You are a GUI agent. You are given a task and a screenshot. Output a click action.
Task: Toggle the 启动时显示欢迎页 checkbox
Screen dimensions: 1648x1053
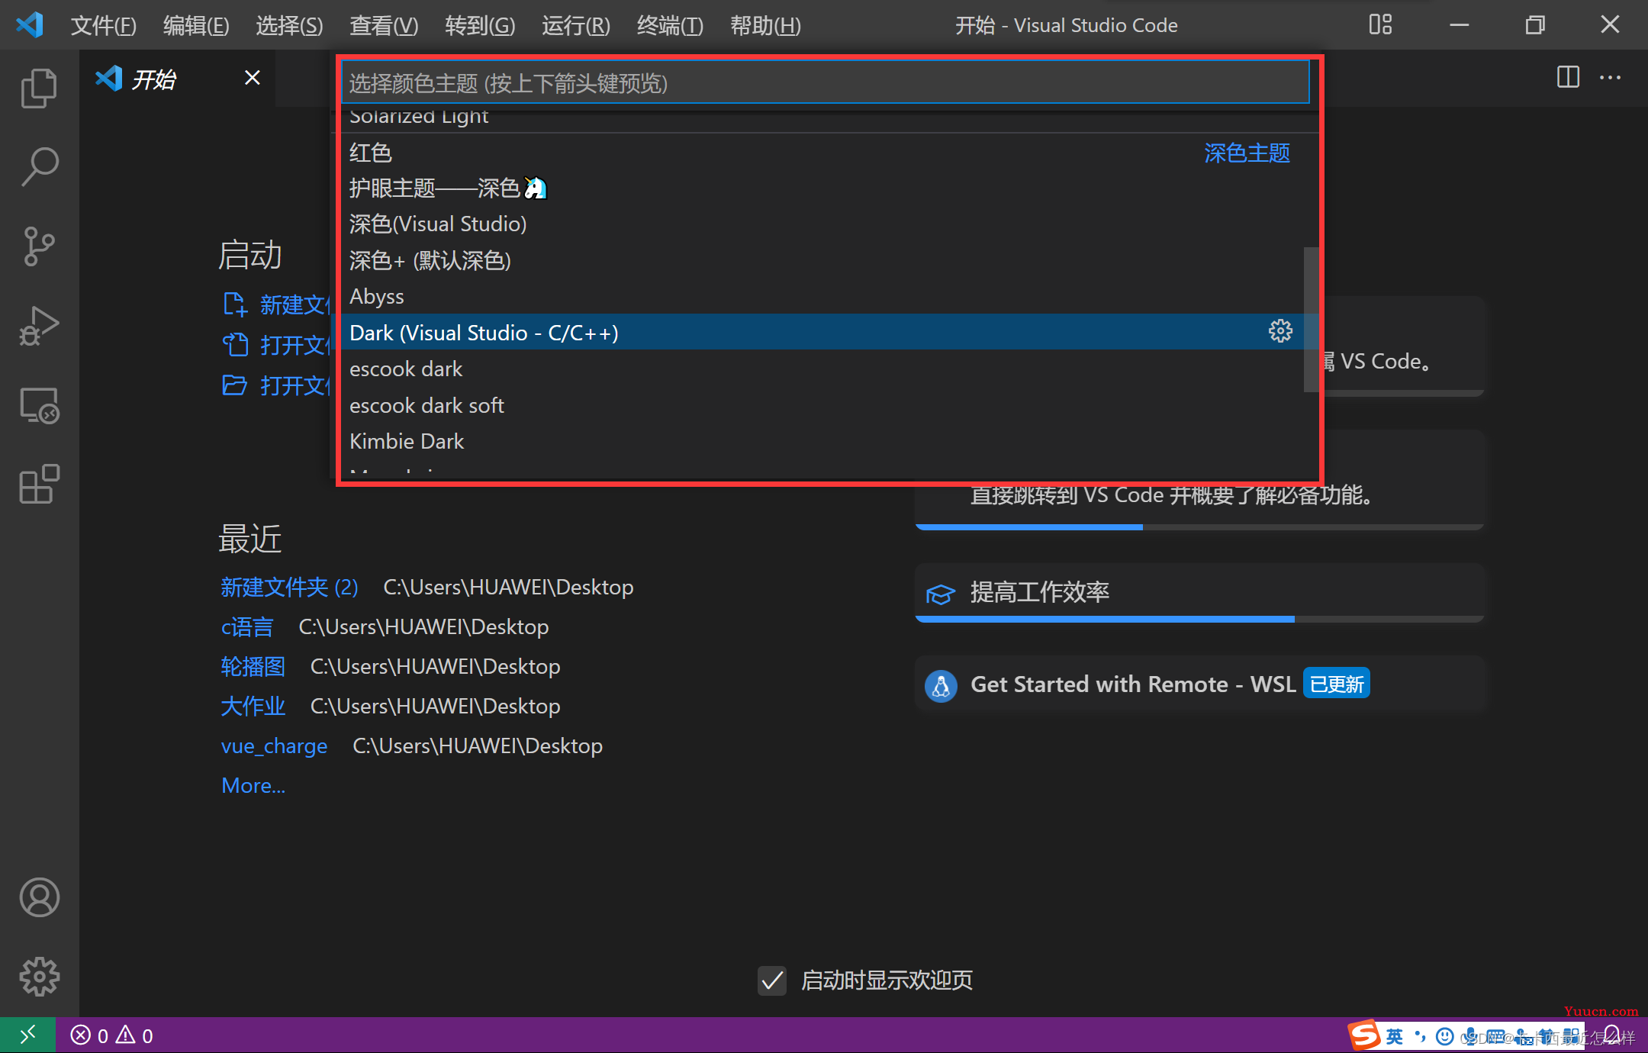click(772, 981)
